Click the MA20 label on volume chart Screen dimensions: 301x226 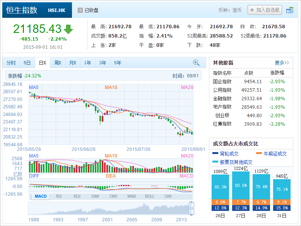click(187, 156)
